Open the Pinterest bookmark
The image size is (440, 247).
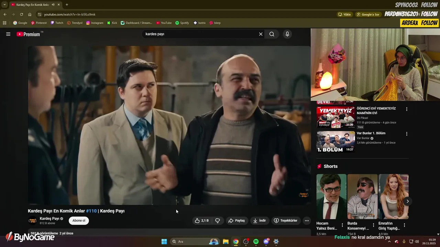39,23
